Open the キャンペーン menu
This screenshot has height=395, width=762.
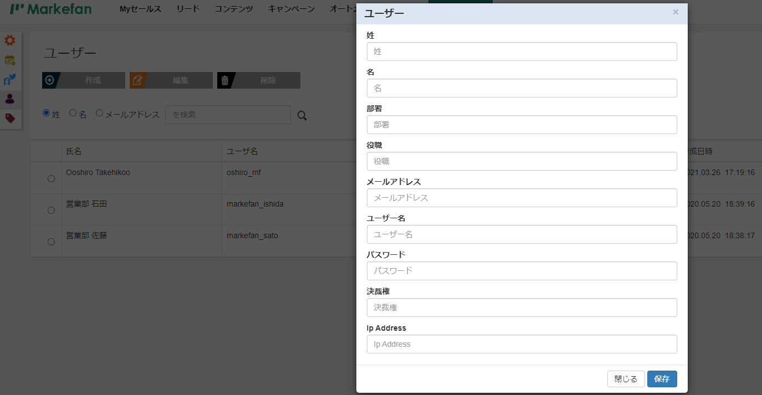pyautogui.click(x=291, y=9)
